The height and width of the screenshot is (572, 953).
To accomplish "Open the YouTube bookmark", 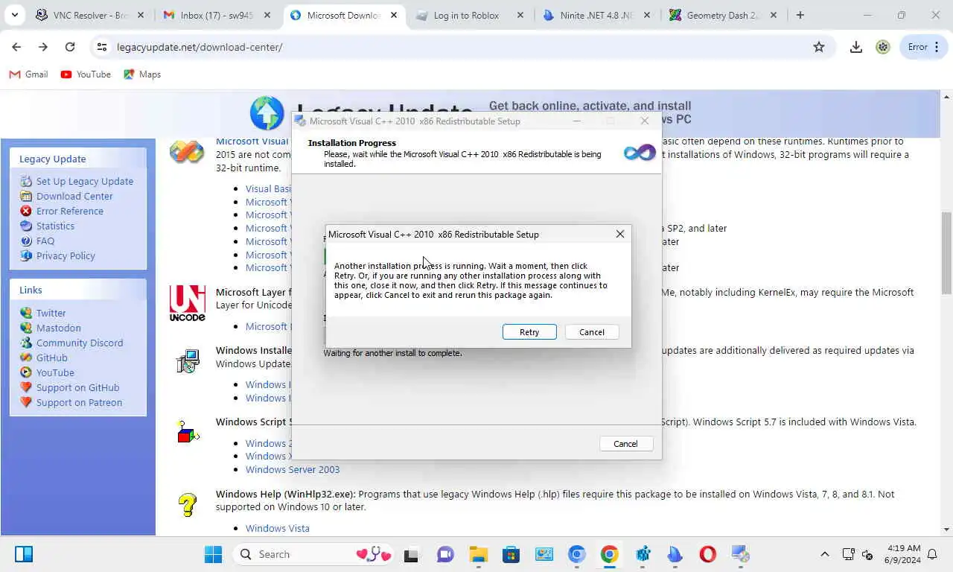I will [x=86, y=74].
